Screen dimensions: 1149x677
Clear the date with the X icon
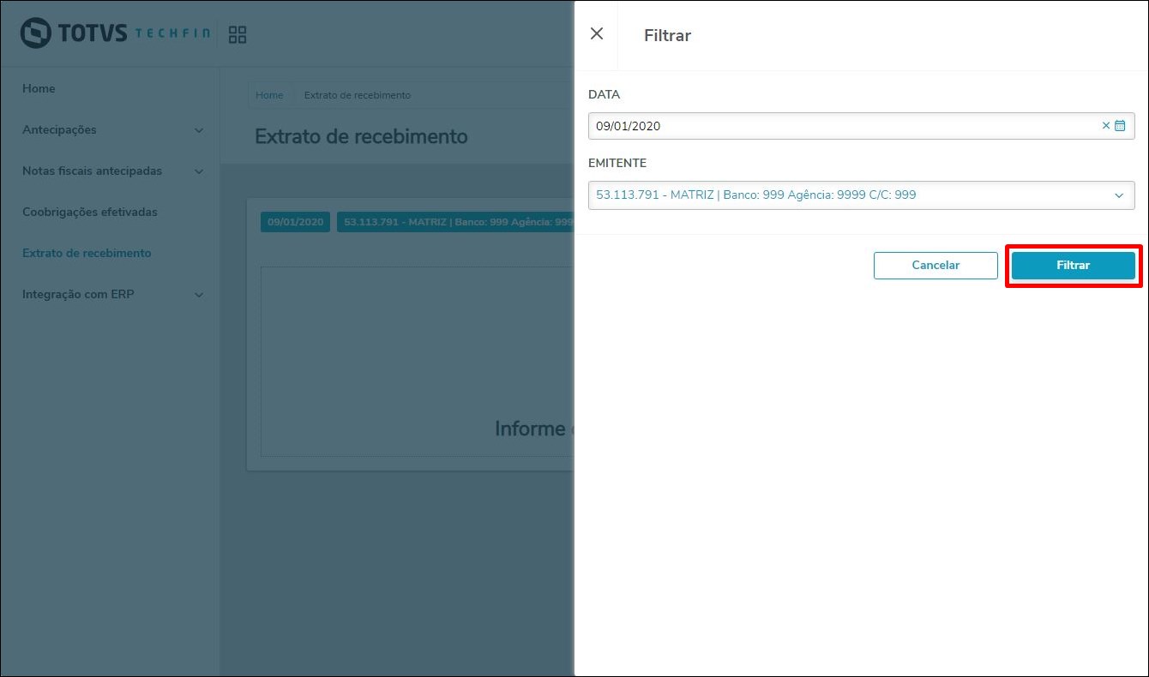1105,126
